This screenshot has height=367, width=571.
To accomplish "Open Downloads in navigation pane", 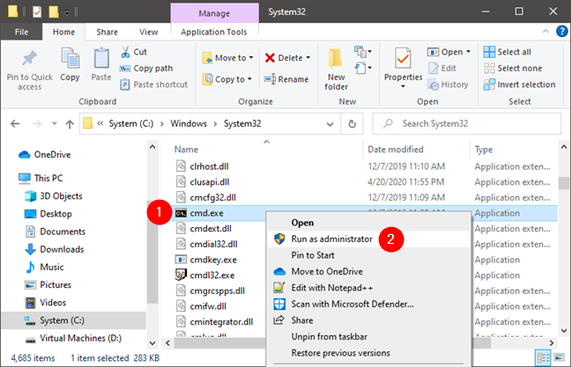I will click(55, 249).
